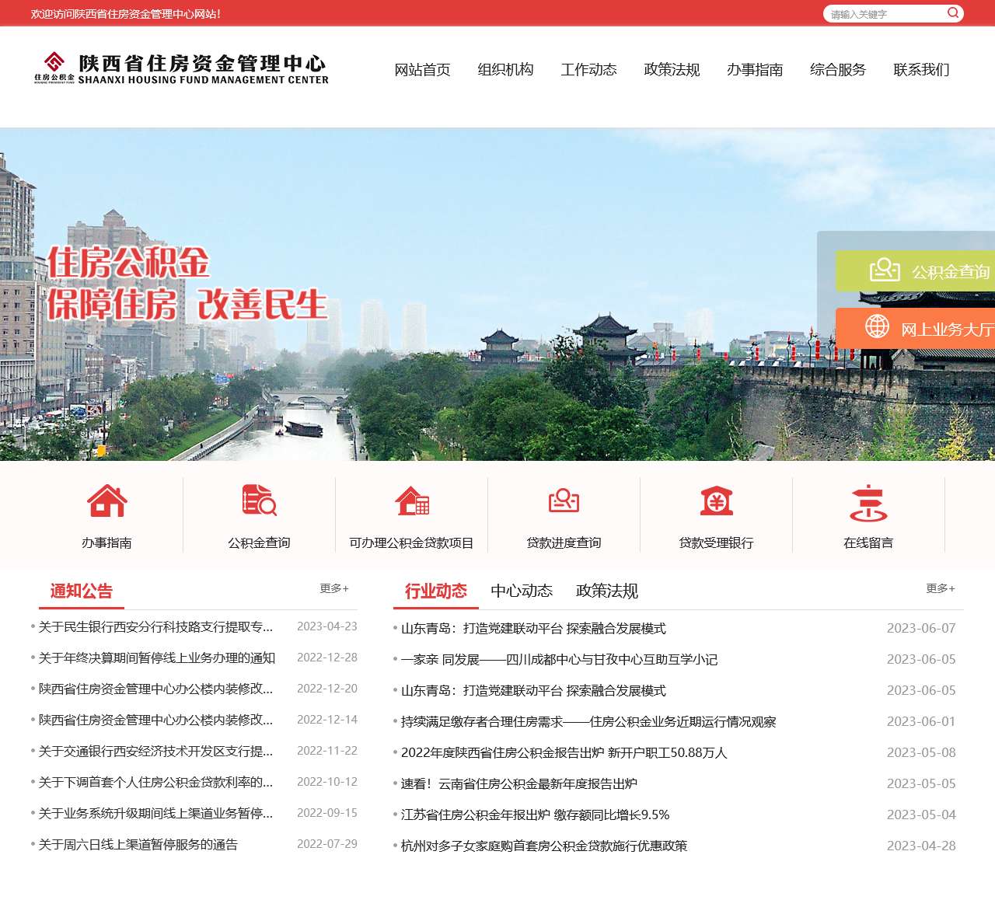
Task: Open 组织机构 navigation menu
Action: 506,70
